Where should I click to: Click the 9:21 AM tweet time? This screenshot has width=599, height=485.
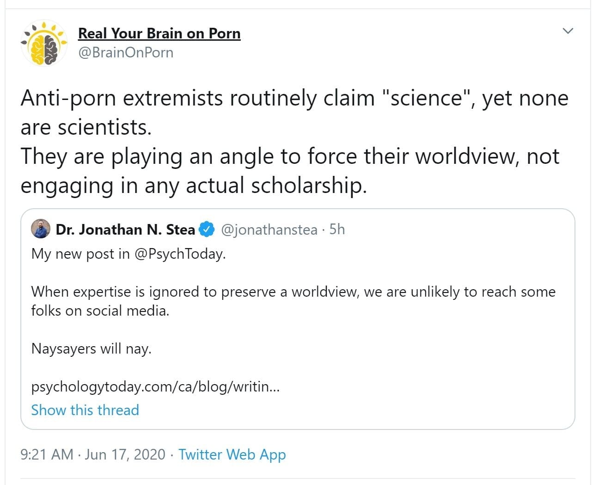point(47,454)
